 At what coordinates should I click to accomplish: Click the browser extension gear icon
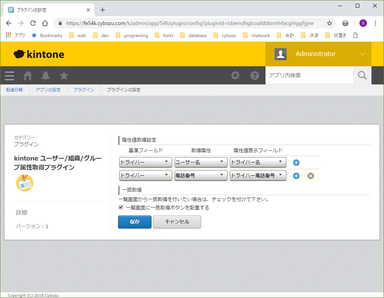pos(345,23)
